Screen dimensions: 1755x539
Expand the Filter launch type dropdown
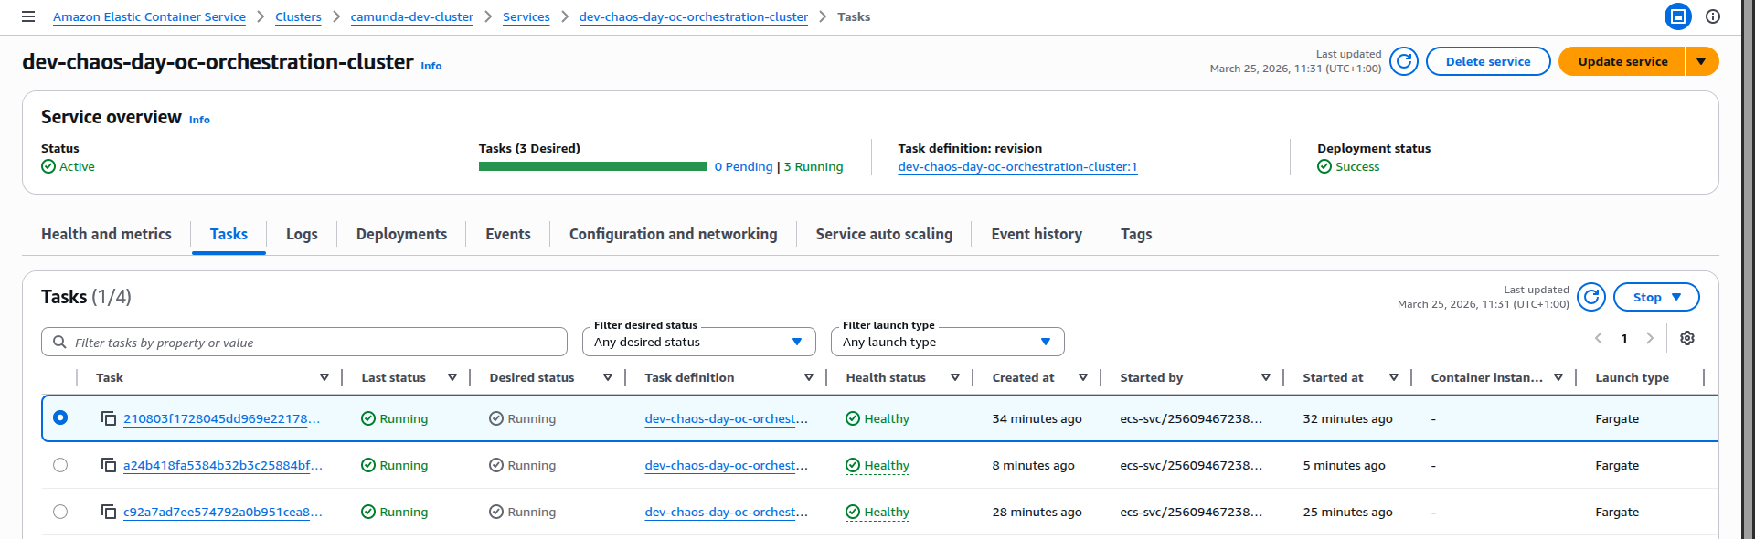(947, 342)
